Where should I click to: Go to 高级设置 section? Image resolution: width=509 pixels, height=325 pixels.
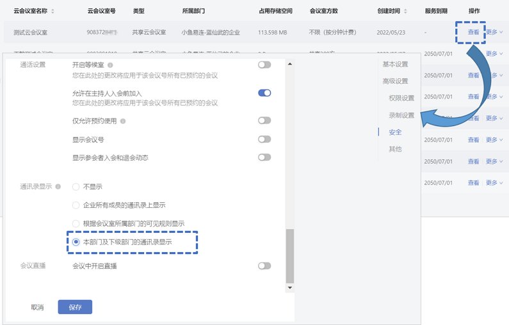coord(395,81)
